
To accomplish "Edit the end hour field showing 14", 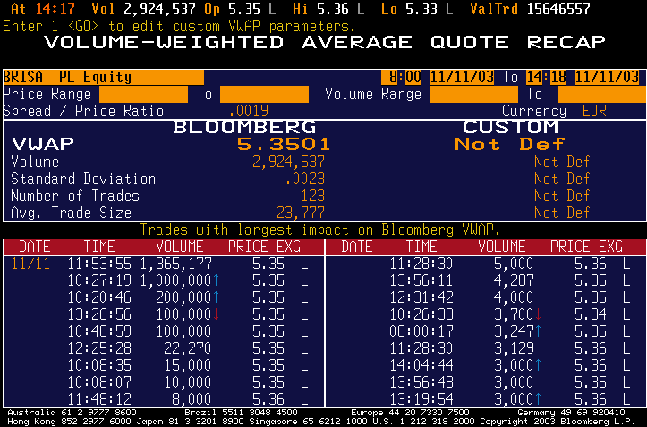I will [x=534, y=77].
